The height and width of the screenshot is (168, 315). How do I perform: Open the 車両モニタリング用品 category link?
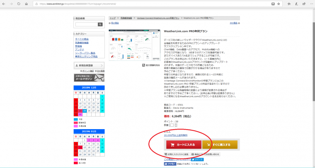coord(86,57)
